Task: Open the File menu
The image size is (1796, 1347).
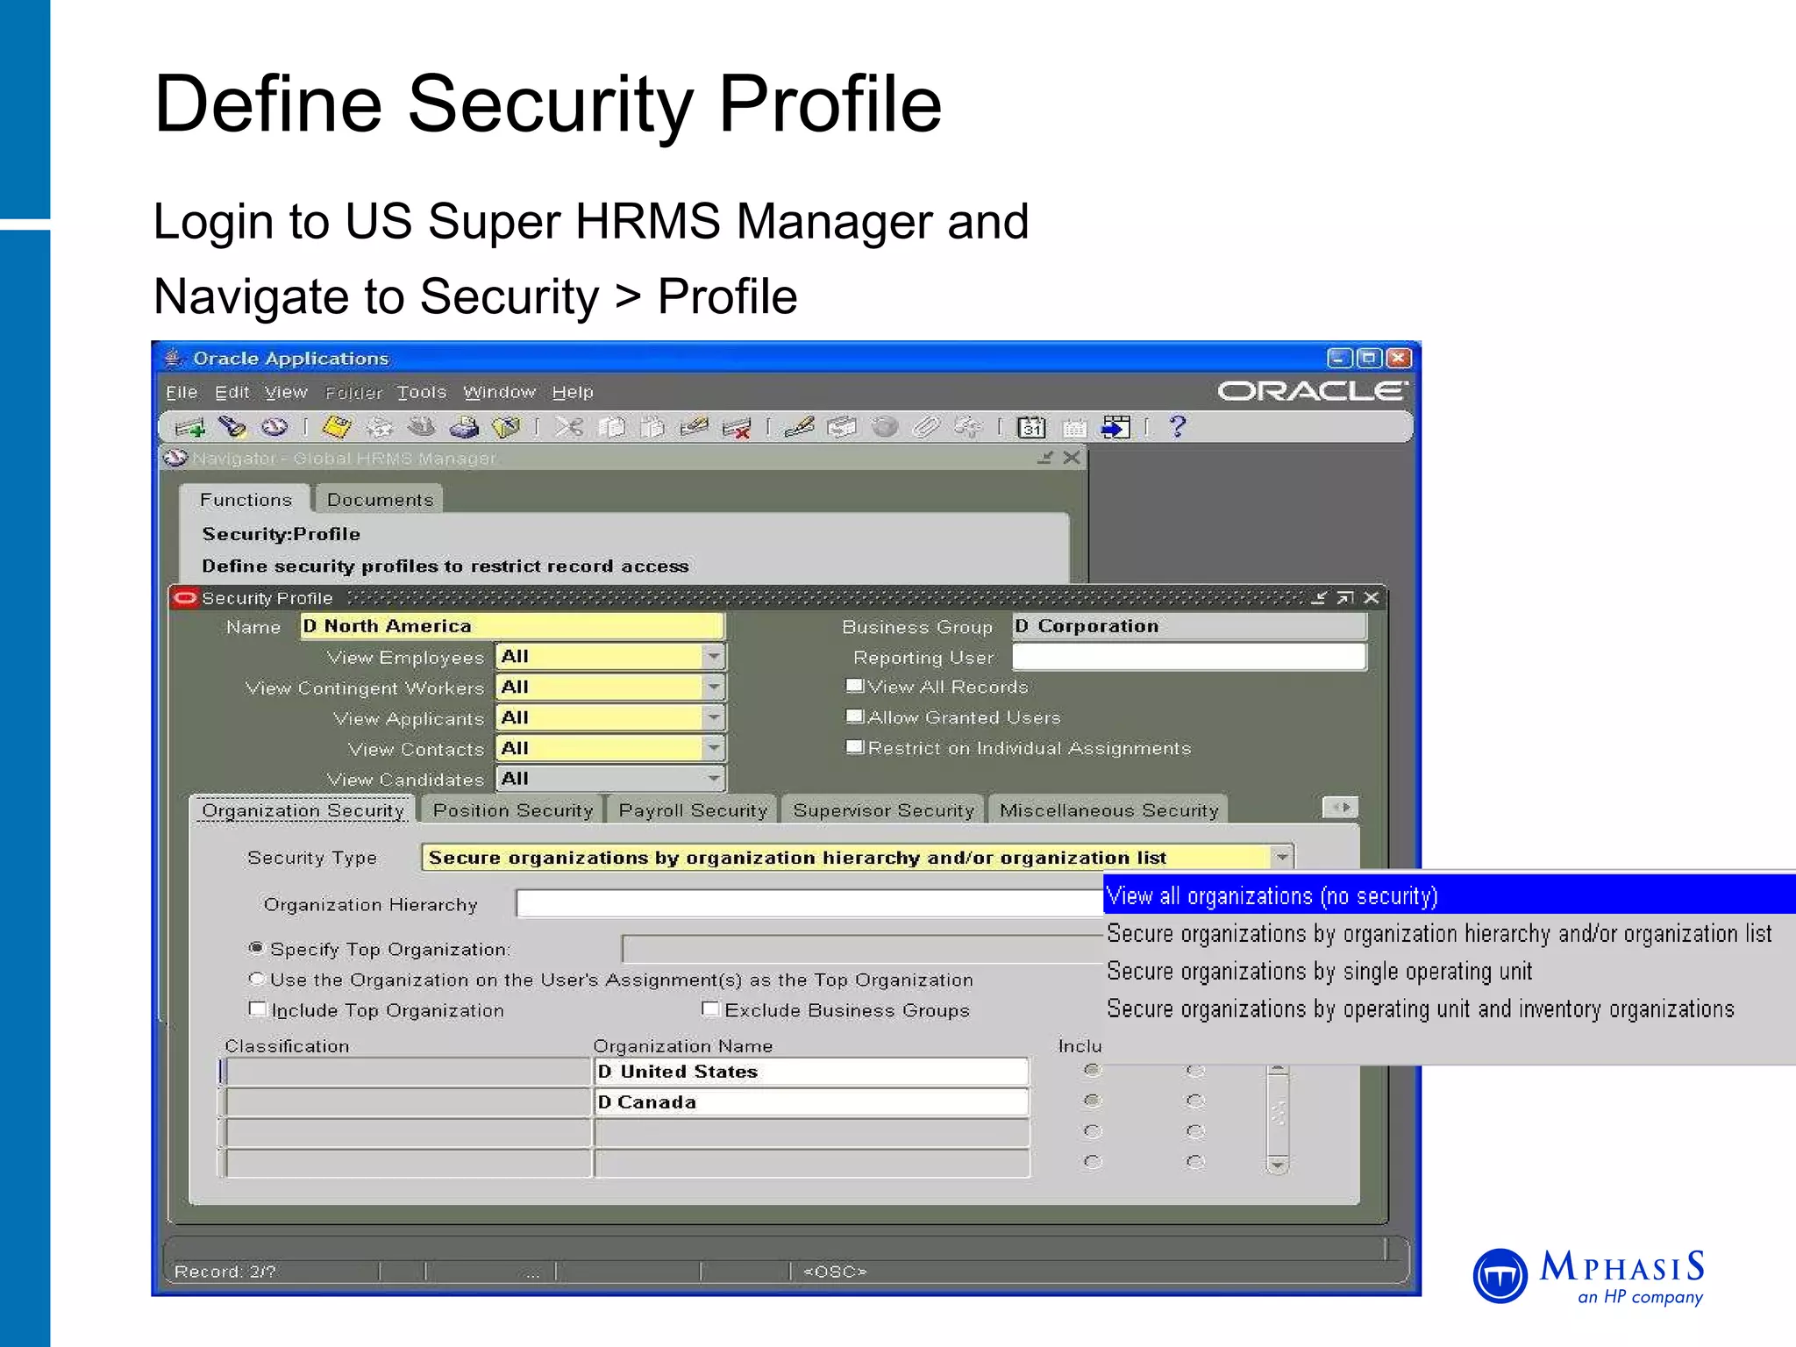Action: pyautogui.click(x=182, y=392)
